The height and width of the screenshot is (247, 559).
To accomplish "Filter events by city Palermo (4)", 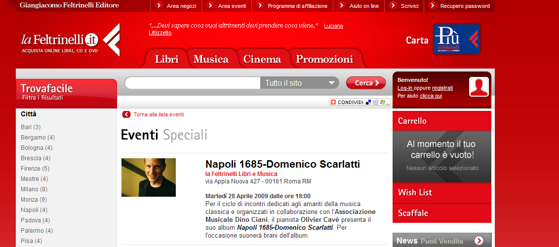I will pyautogui.click(x=37, y=230).
